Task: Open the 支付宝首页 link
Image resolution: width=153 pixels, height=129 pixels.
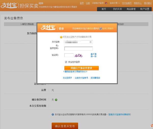Action: pyautogui.click(x=127, y=3)
